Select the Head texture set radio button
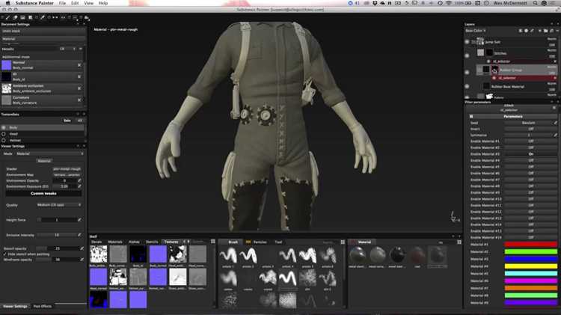Screen dimensions: 561x315 point(4,134)
